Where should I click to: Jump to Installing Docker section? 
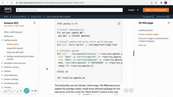pyautogui.click(x=146, y=30)
